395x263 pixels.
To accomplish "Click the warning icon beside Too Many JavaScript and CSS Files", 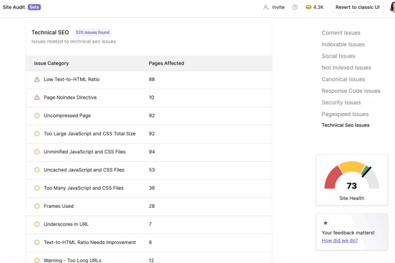I will point(37,188).
